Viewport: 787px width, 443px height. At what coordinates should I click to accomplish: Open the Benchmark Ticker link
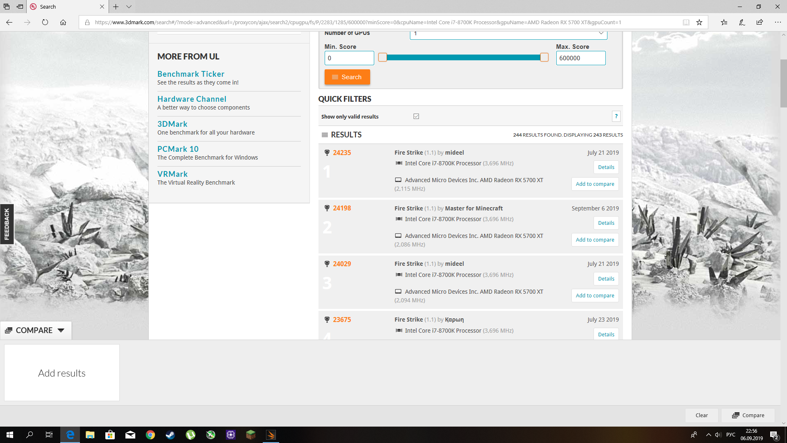pyautogui.click(x=191, y=74)
